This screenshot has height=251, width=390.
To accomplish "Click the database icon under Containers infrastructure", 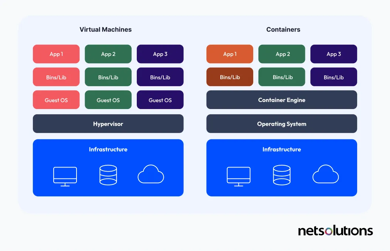I will 282,175.
